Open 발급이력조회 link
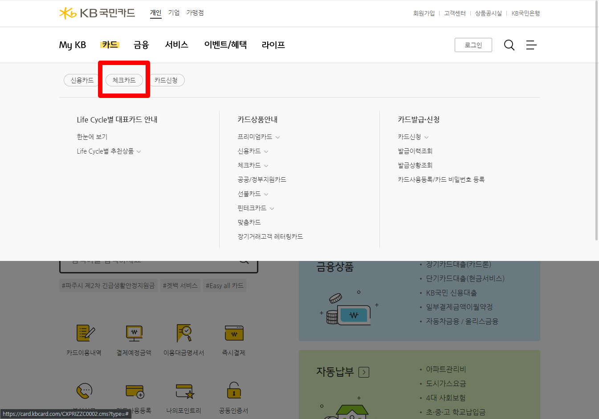 [415, 151]
